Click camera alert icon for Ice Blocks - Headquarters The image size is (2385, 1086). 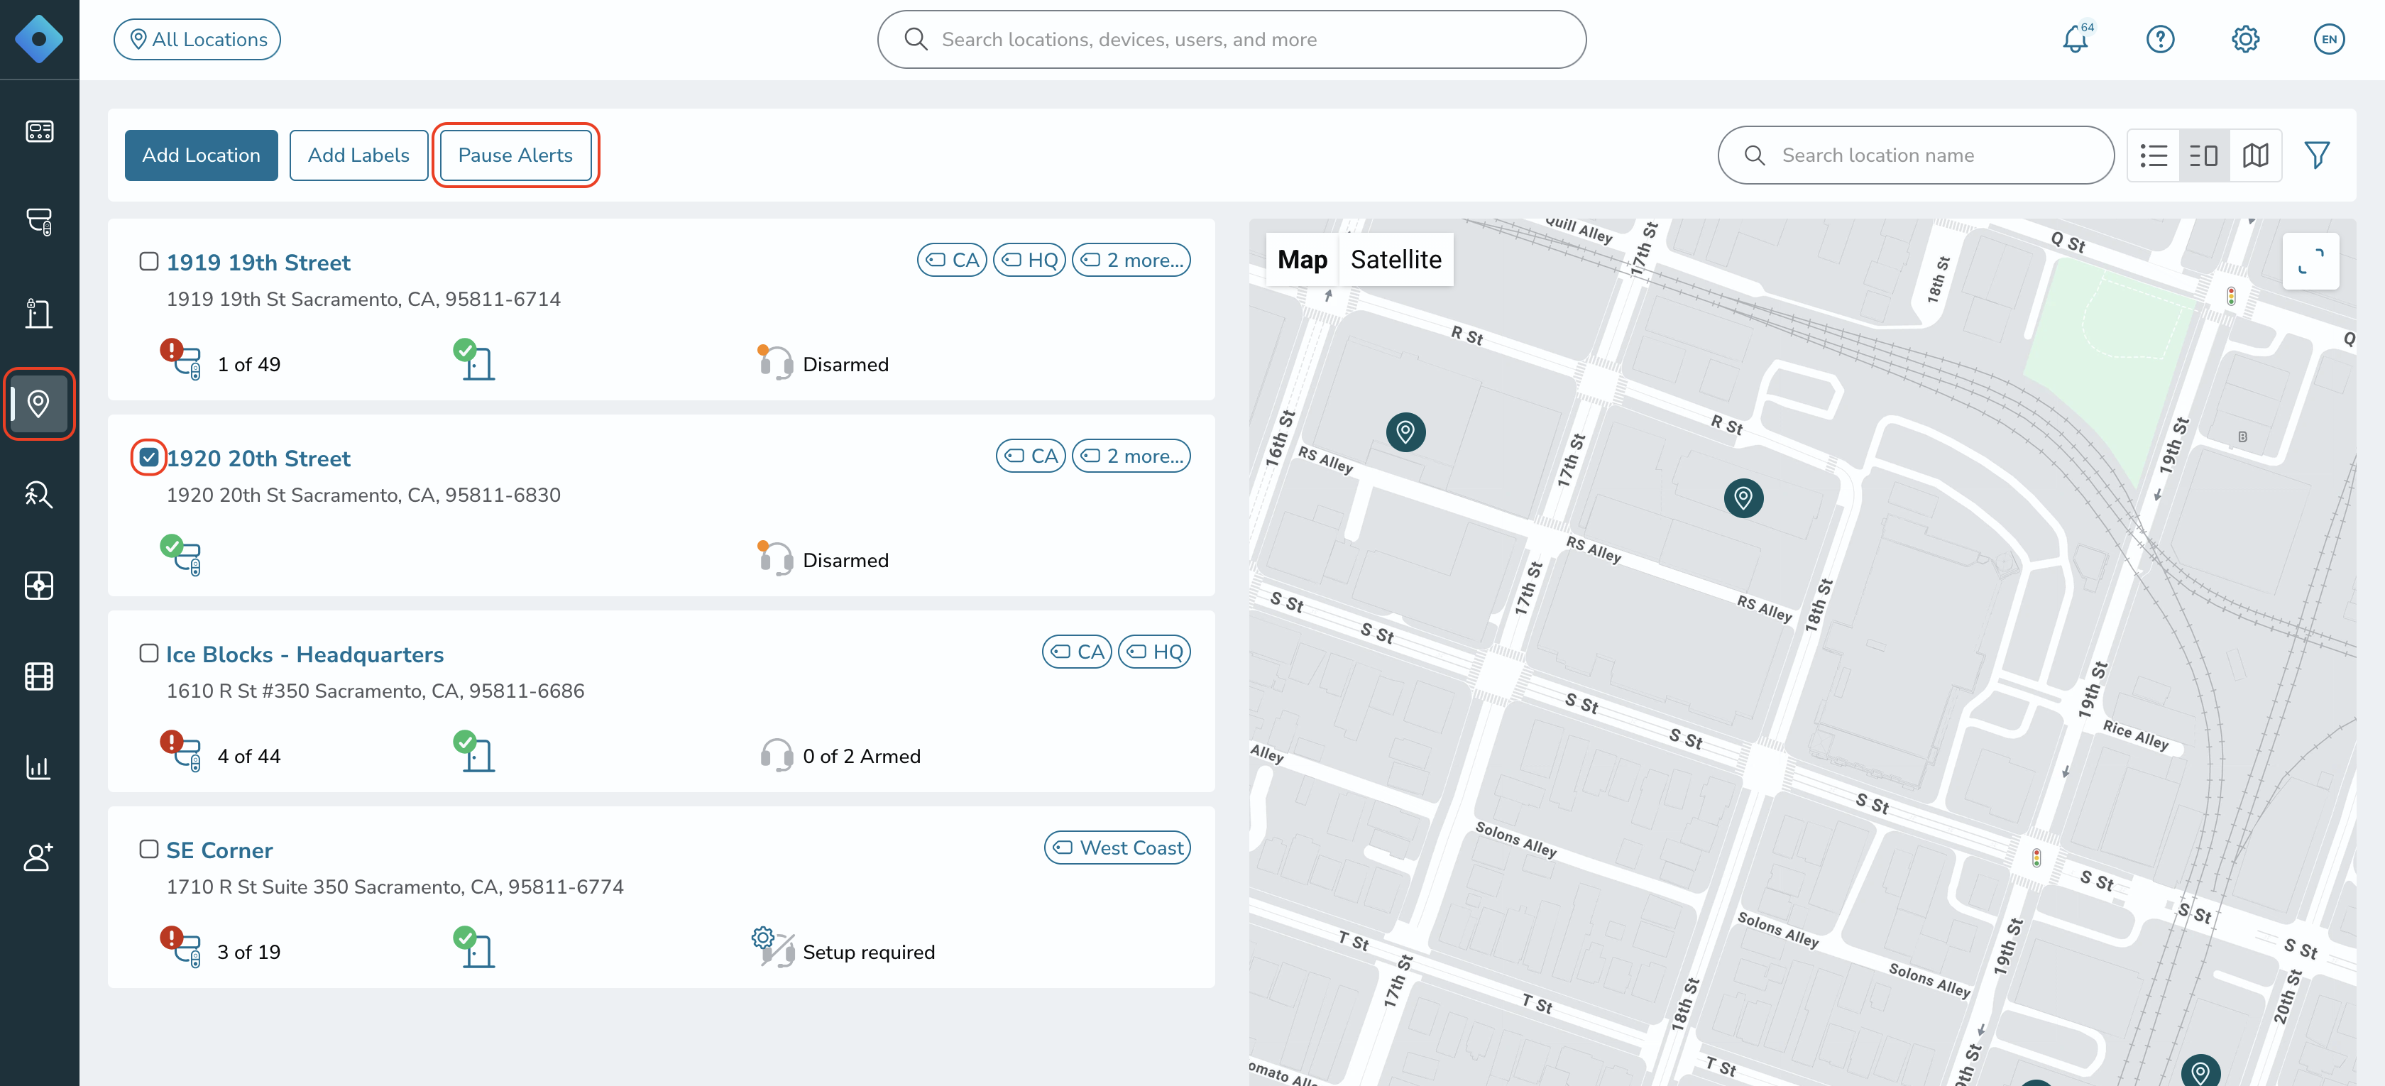[180, 751]
